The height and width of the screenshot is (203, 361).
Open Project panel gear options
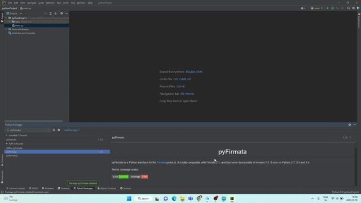tap(61, 14)
